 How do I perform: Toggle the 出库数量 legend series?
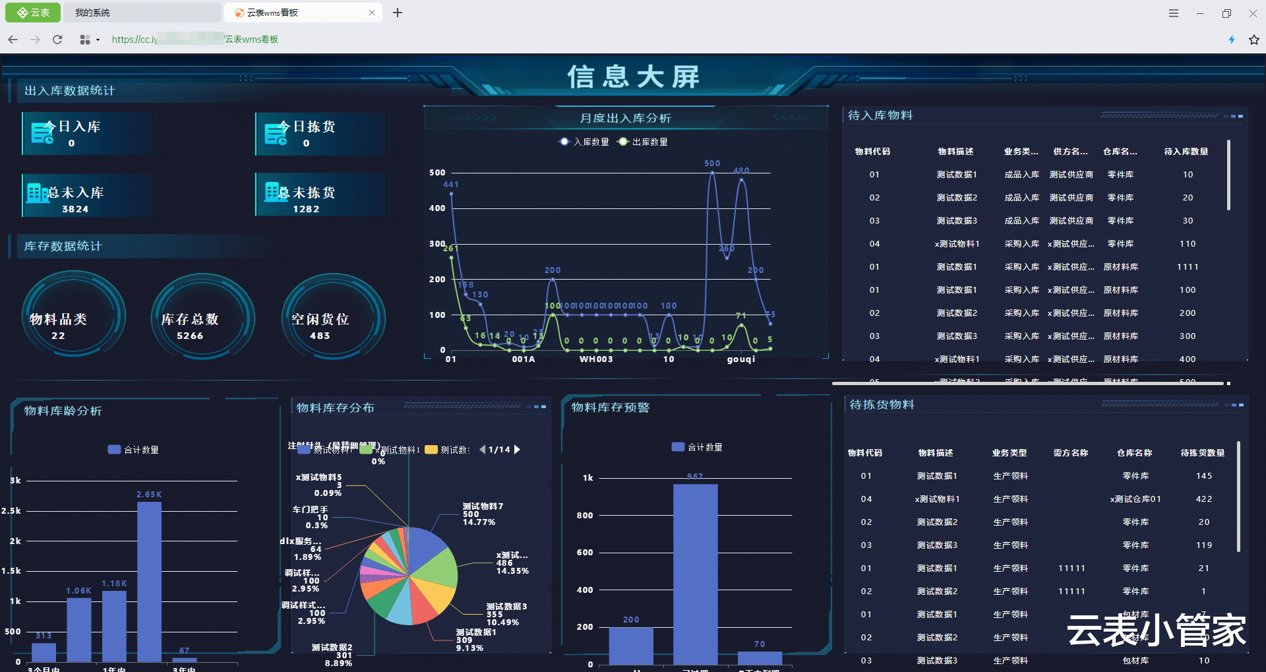pos(642,142)
